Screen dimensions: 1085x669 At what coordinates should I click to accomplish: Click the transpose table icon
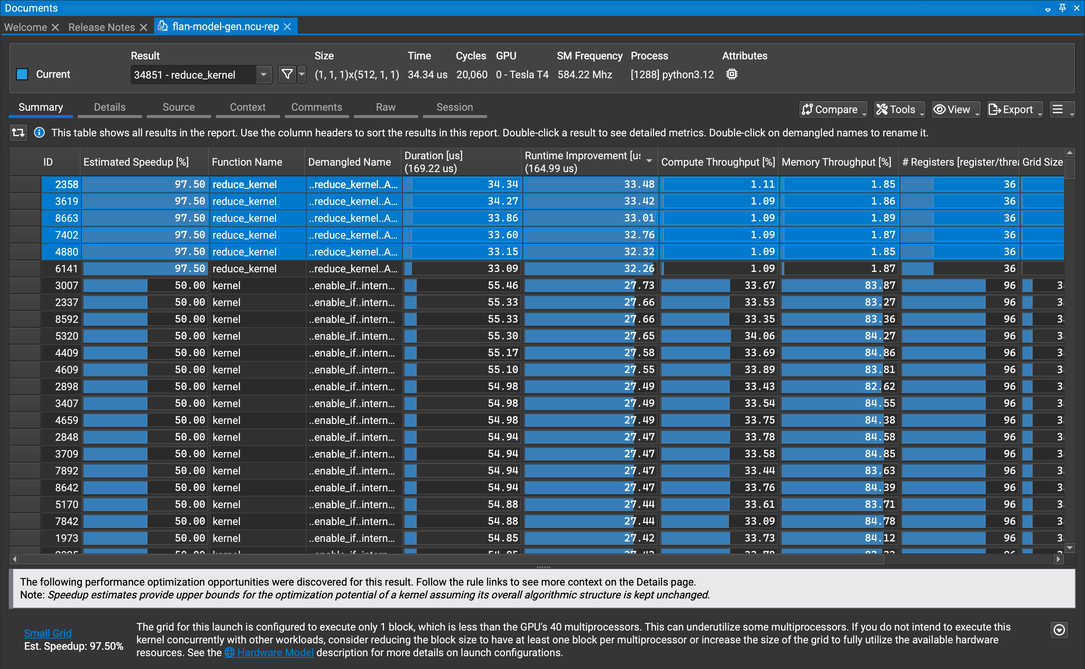click(x=18, y=132)
